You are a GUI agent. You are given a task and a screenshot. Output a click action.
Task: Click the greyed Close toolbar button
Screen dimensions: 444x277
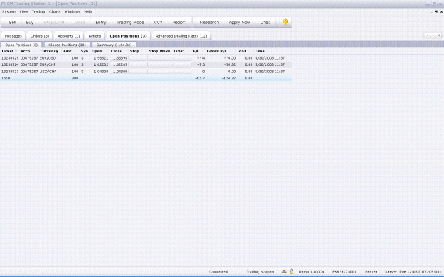[80, 22]
